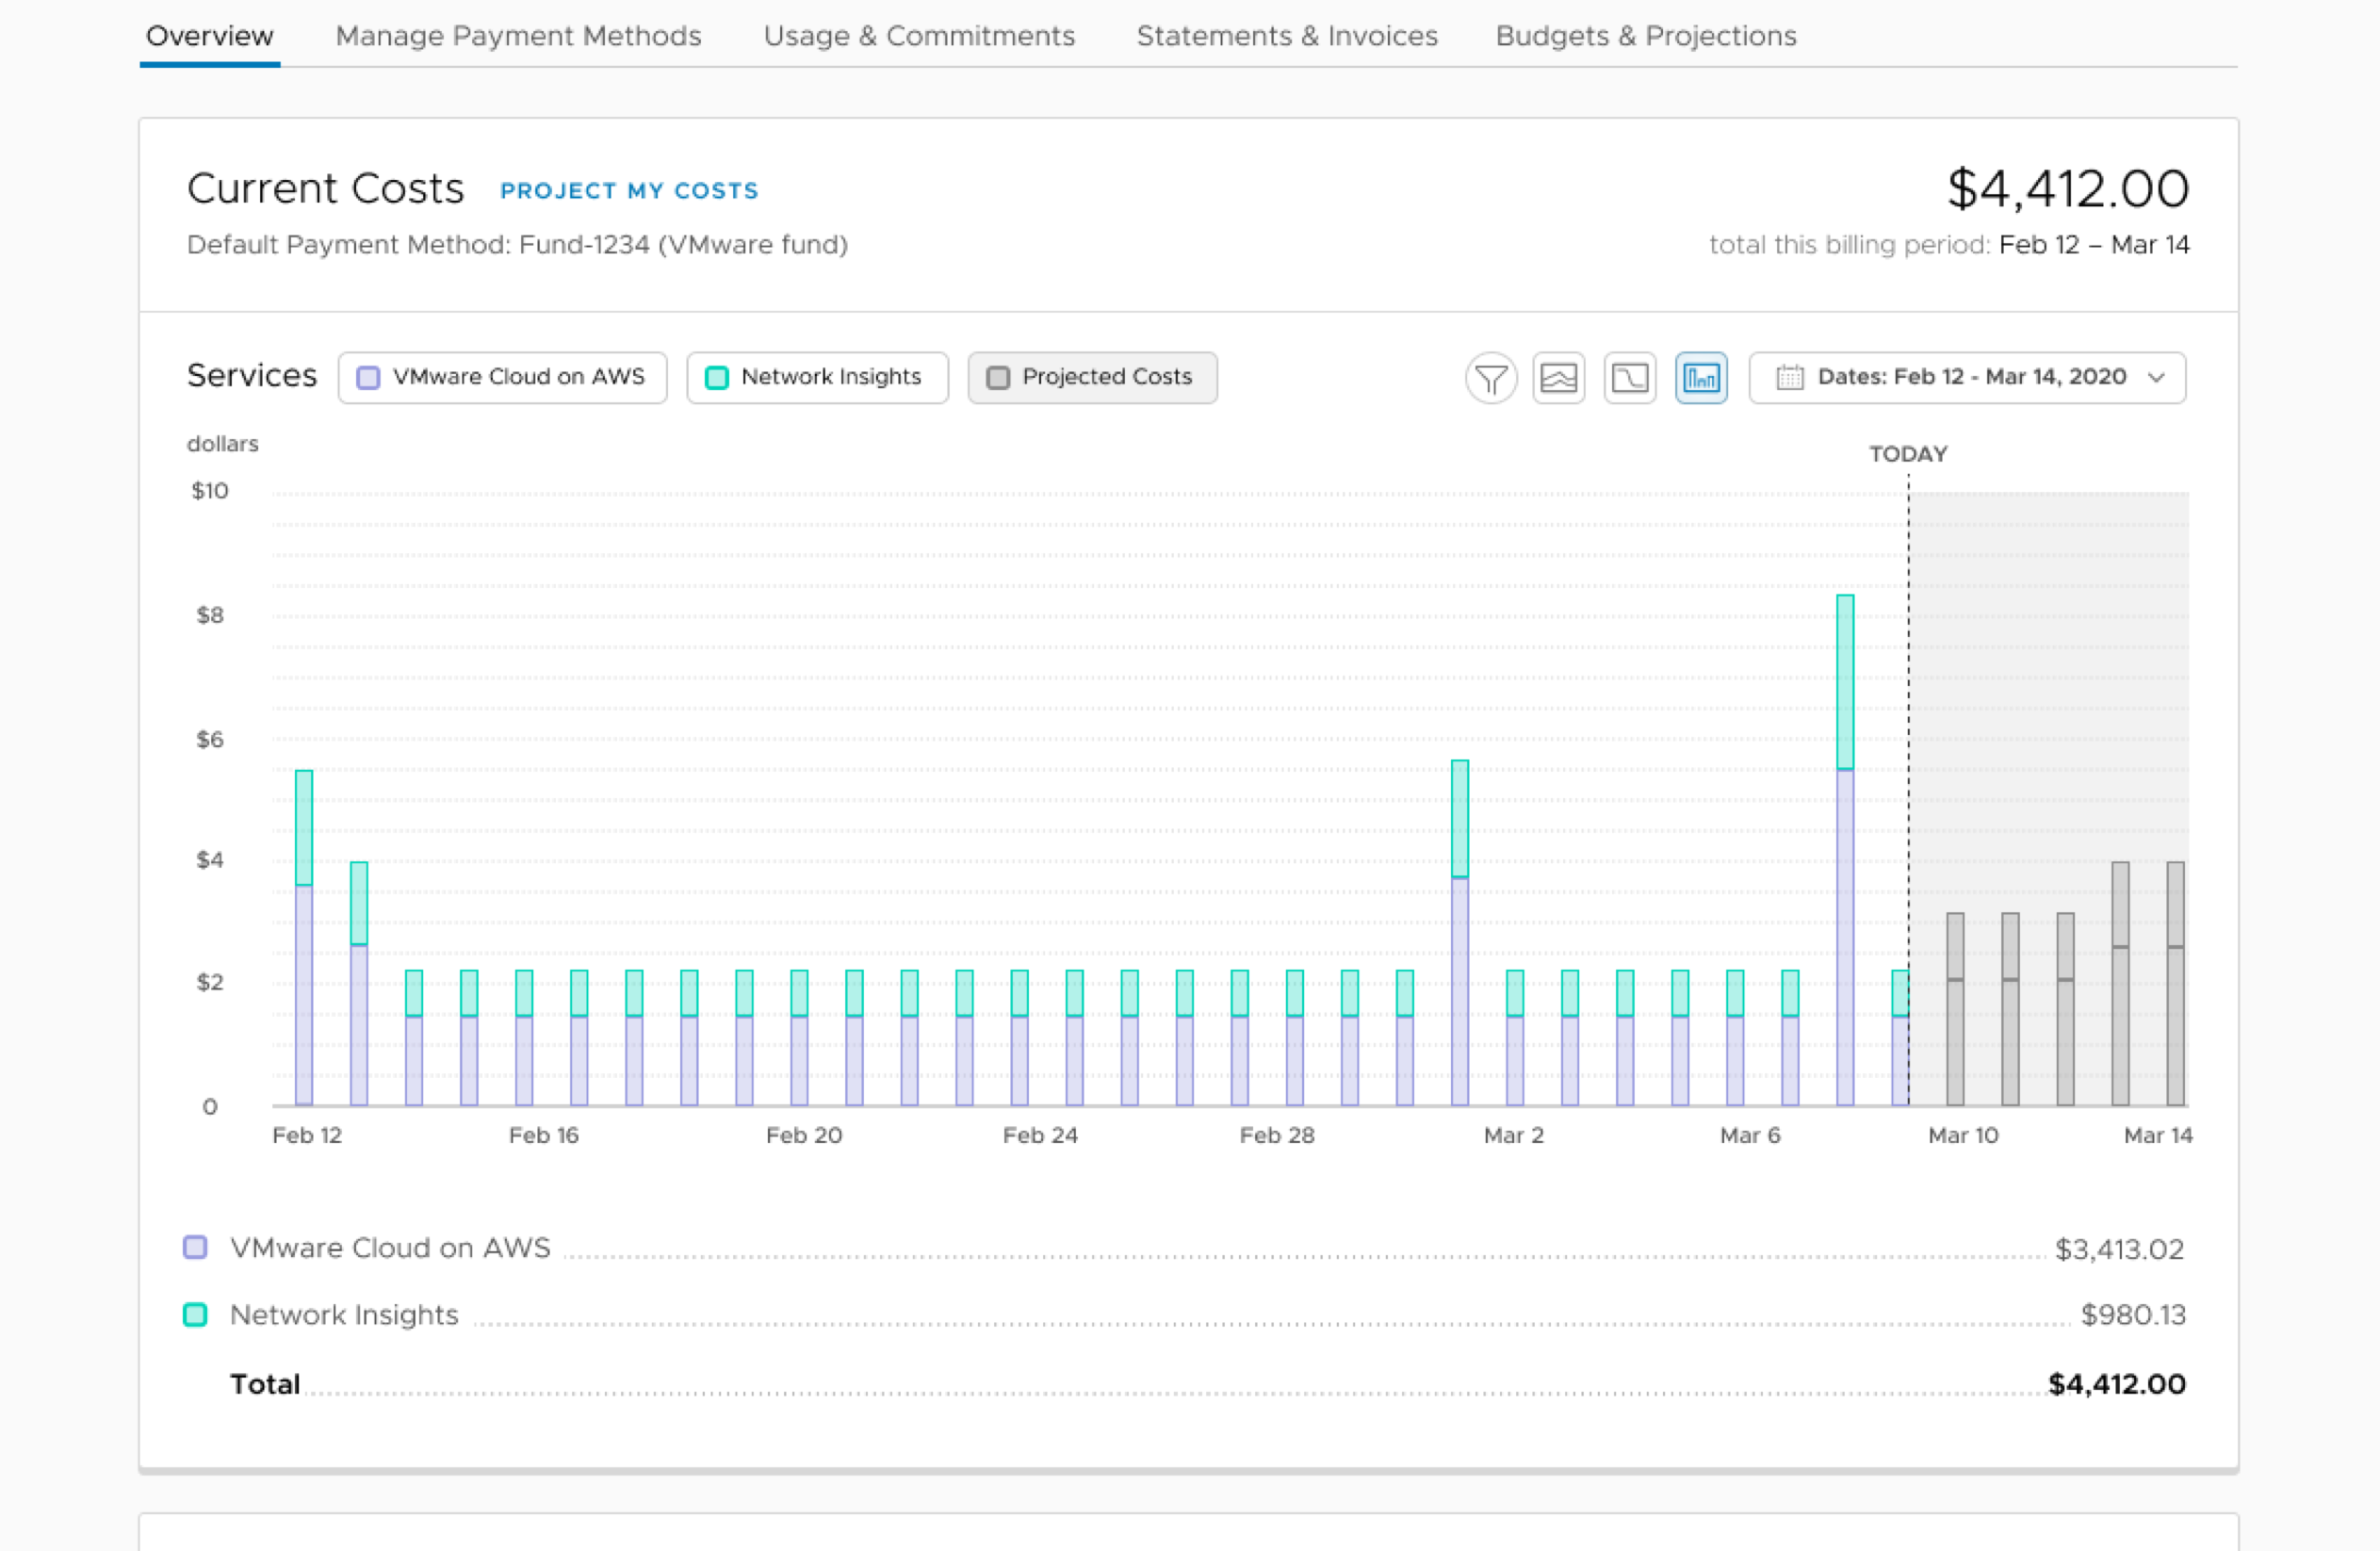
Task: Switch to stacked area chart view
Action: 1559,378
